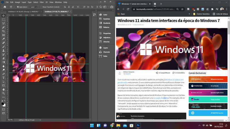Click the AliExpress channel banner
This screenshot has height=129, width=230.
coord(208,79)
